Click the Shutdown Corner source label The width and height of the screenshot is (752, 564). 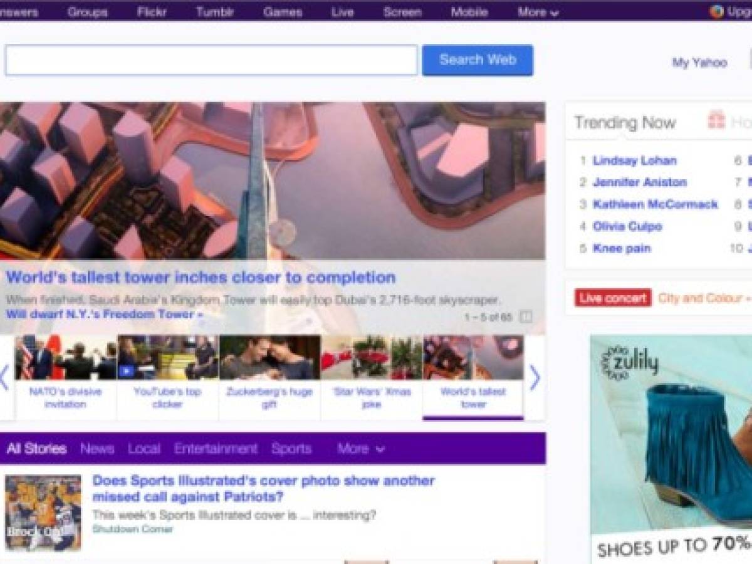point(132,530)
